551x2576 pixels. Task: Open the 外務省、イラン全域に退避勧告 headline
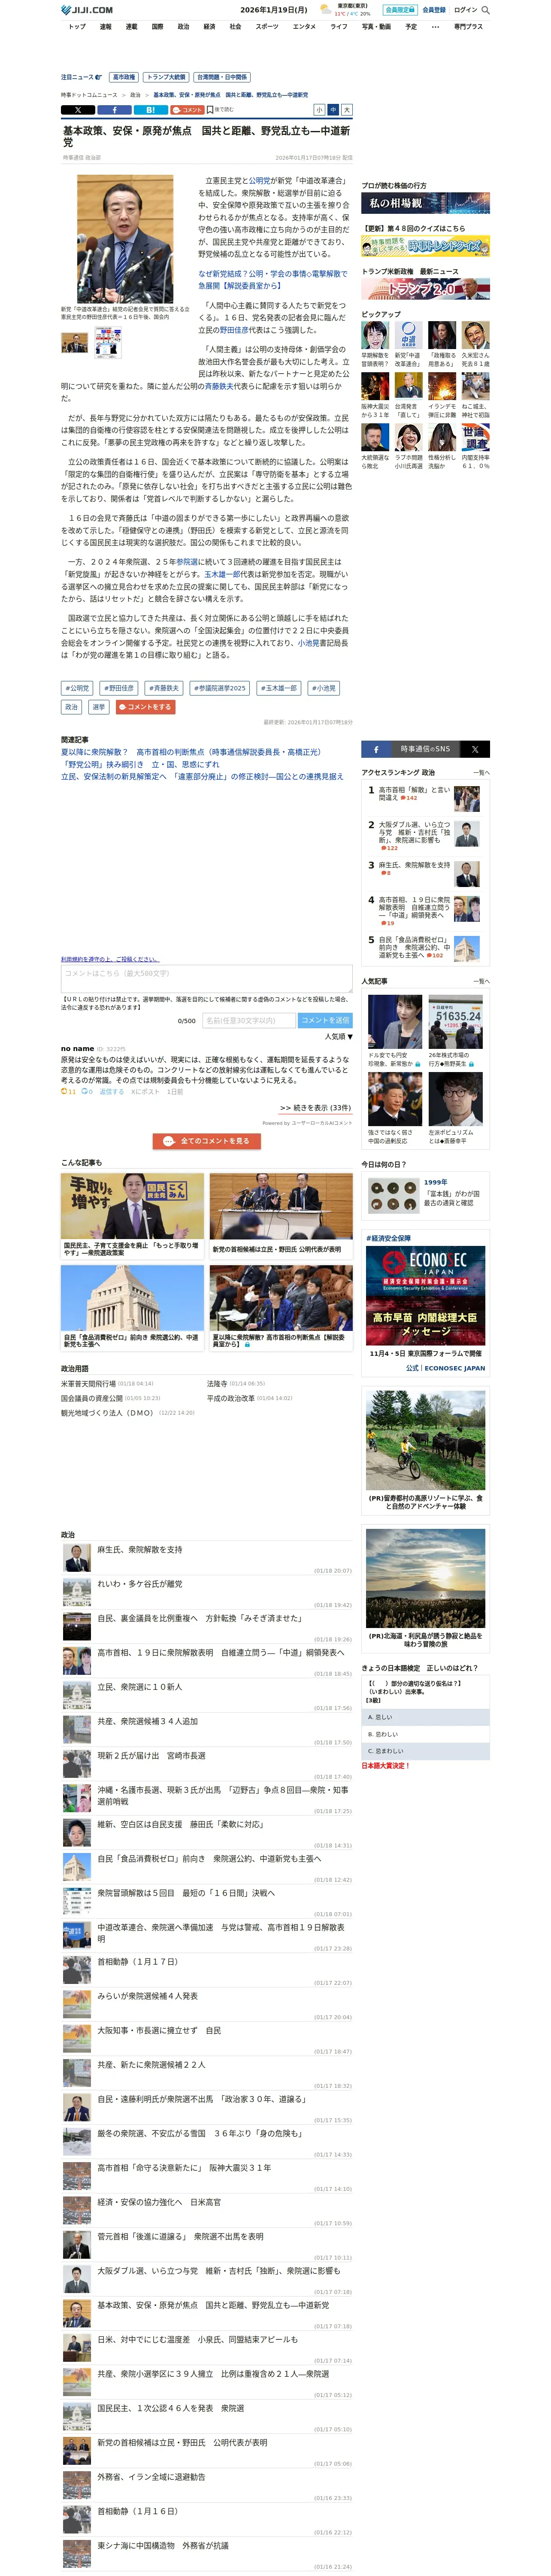(x=150, y=2476)
